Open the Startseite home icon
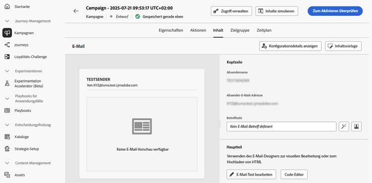The width and height of the screenshot is (372, 183). [7, 6]
